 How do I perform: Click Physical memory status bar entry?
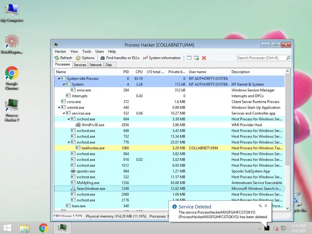pos(116,216)
